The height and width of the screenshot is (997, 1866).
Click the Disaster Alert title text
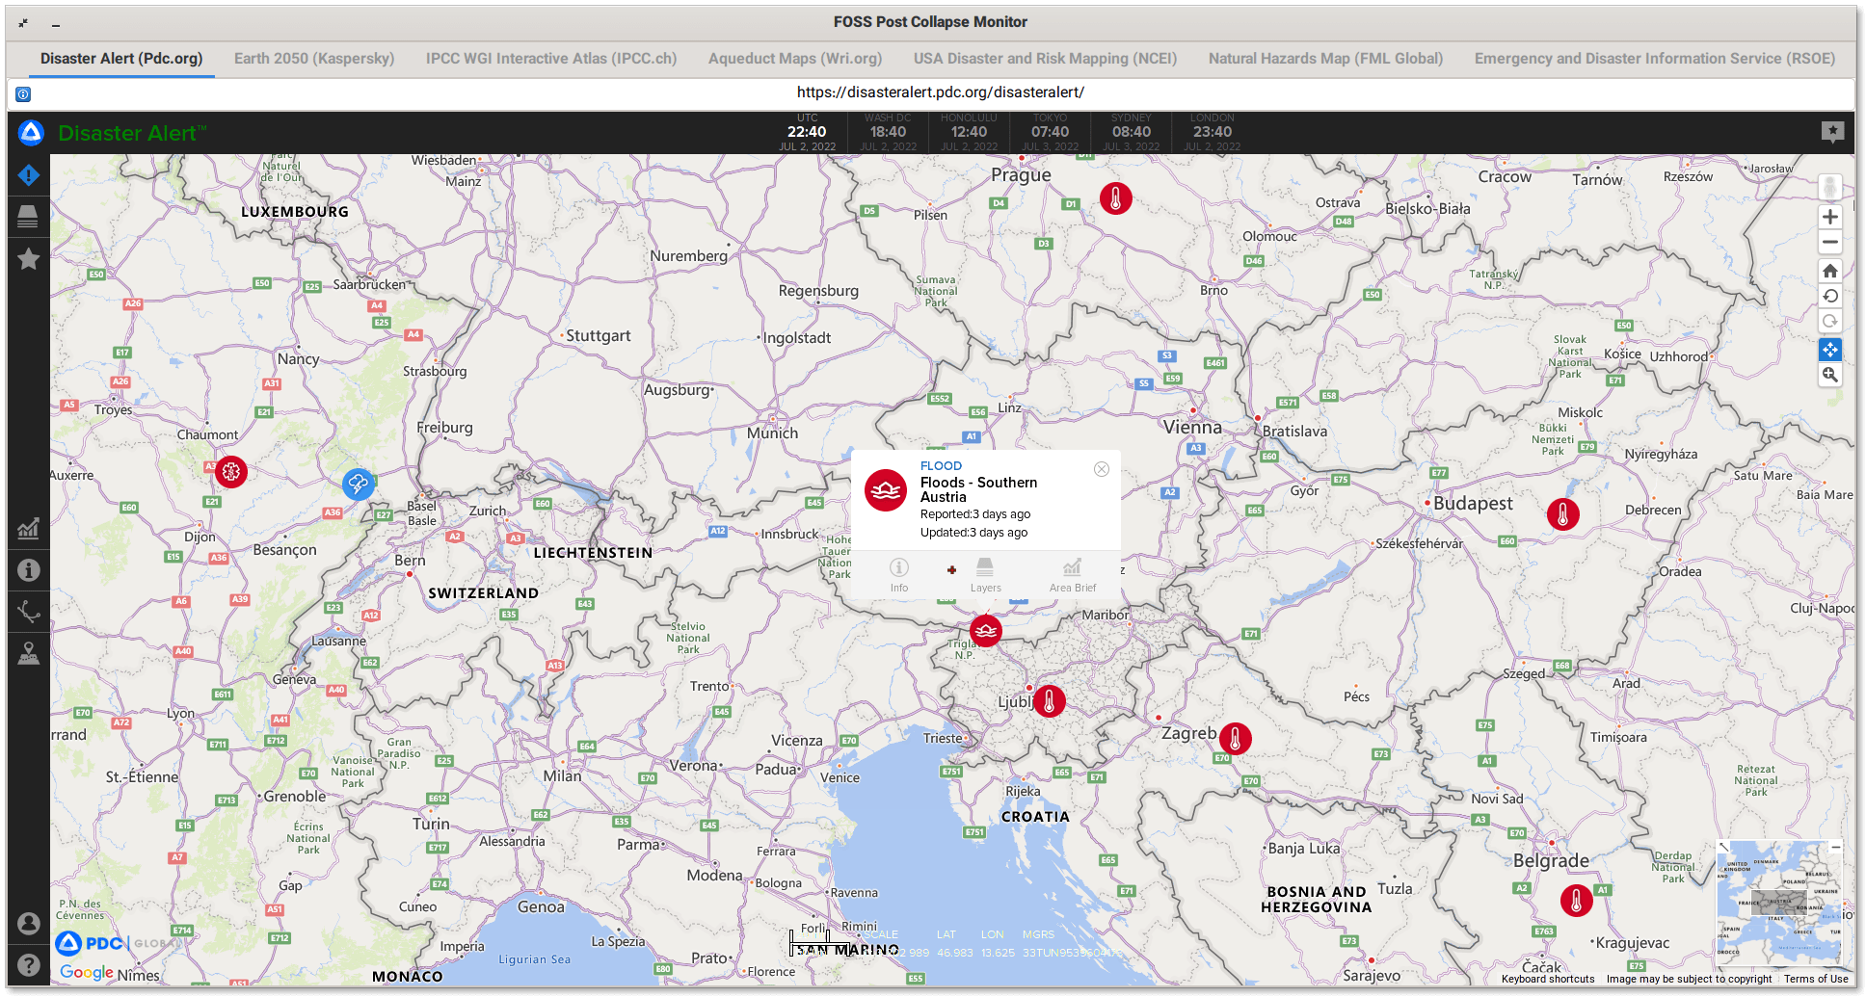[x=132, y=133]
